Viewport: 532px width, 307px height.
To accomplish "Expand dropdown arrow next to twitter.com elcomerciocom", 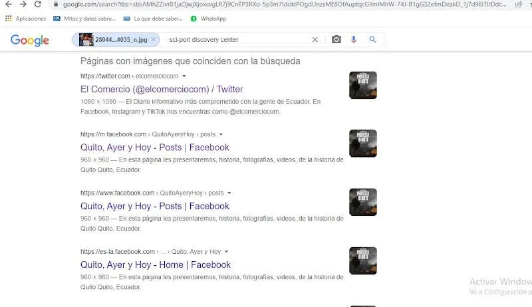I will pyautogui.click(x=184, y=76).
